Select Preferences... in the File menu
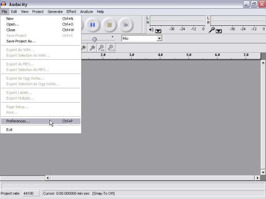The image size is (266, 199). click(41, 121)
